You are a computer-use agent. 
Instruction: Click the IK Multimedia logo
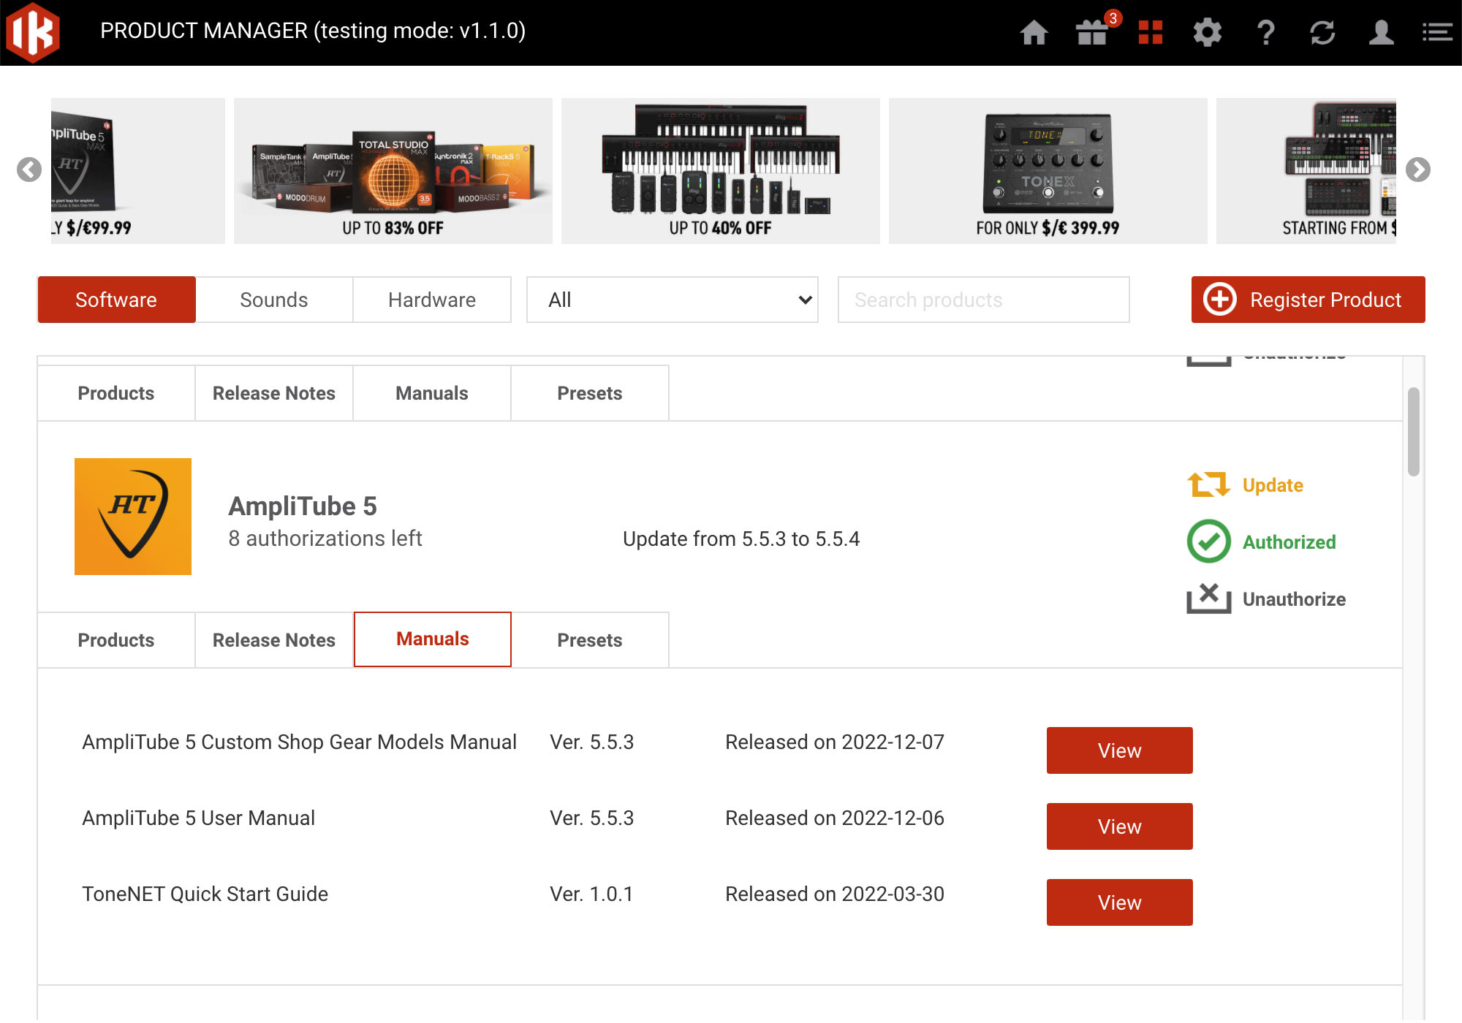pyautogui.click(x=33, y=33)
